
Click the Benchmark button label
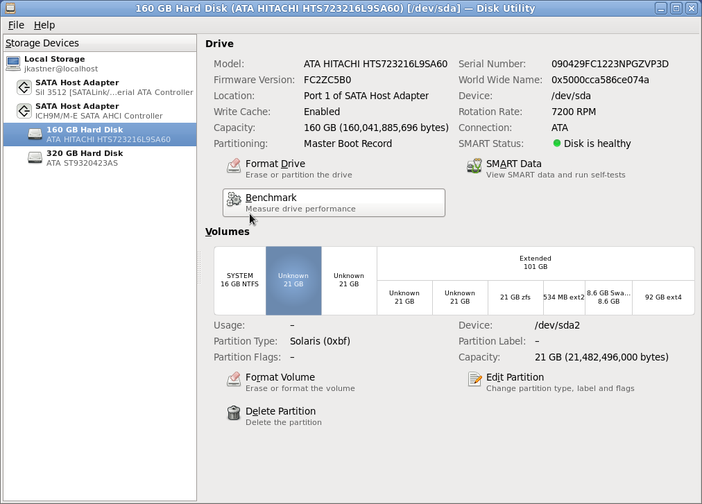[x=271, y=198]
